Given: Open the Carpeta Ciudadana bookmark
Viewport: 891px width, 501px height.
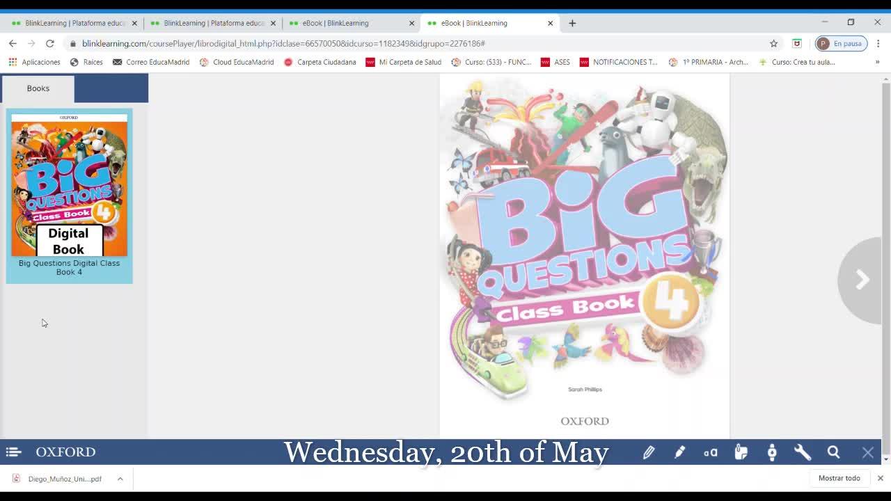Looking at the screenshot, I should click(x=320, y=62).
